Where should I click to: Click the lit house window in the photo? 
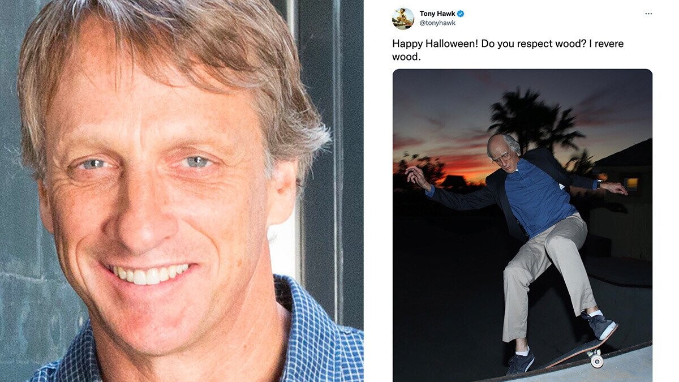pos(631,184)
